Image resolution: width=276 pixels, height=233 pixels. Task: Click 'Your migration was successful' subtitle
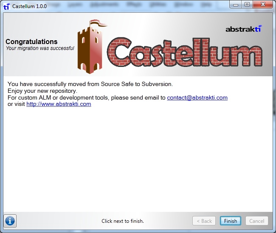point(40,48)
